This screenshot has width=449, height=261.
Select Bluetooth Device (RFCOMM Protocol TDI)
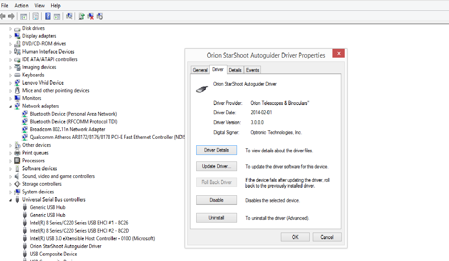pyautogui.click(x=73, y=121)
